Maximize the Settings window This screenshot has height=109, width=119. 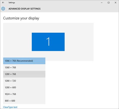tap(108, 3)
